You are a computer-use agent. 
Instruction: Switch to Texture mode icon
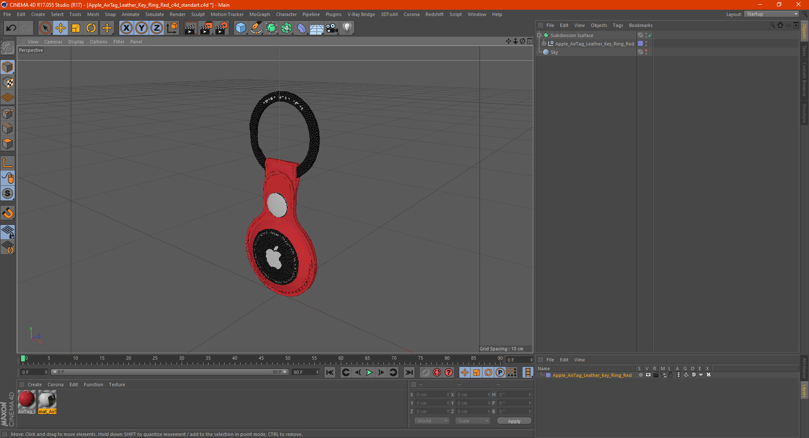(x=8, y=83)
